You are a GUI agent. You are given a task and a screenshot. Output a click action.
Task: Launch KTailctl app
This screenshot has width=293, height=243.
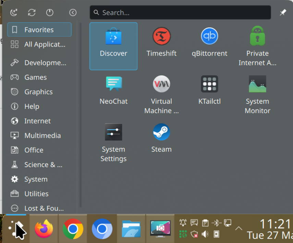pos(209,91)
